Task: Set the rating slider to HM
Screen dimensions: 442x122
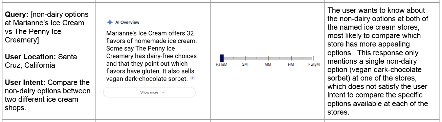Action: 291,58
